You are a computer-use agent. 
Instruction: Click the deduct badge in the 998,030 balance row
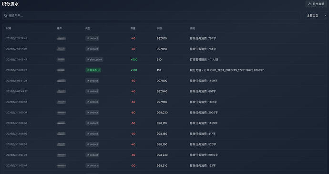pos(93,113)
